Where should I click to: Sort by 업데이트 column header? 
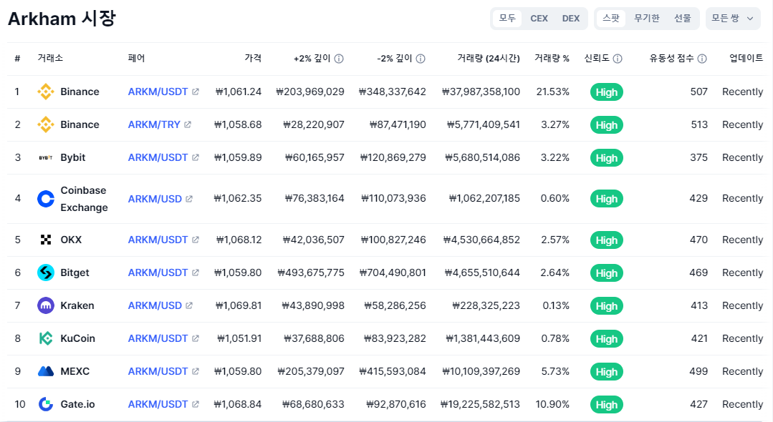pos(746,58)
